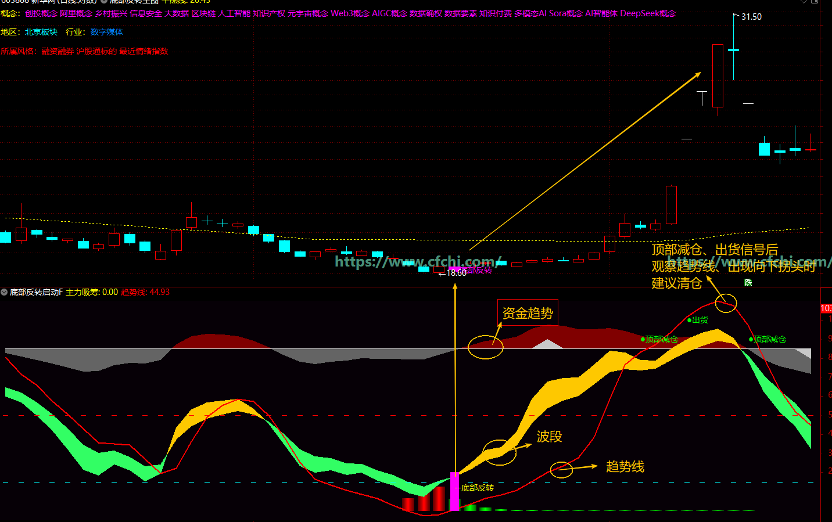Screen dimensions: 832x522
Task: Open the 阿里概念 concept tag
Action: coord(76,13)
